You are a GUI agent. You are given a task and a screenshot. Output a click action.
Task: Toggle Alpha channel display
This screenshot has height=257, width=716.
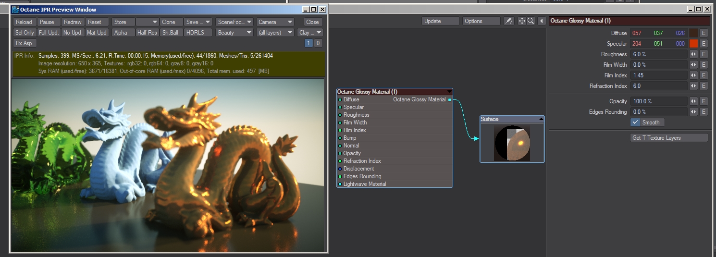point(123,33)
